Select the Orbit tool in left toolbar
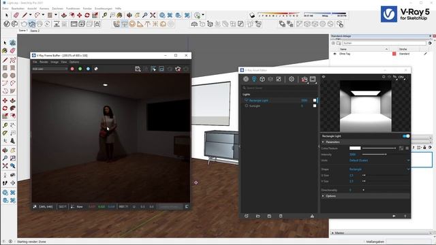 click(5, 150)
